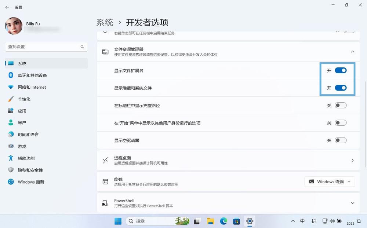Image resolution: width=367 pixels, height=228 pixels.
Task: Turn off 显示隐藏和系统文件 toggle
Action: pos(340,88)
